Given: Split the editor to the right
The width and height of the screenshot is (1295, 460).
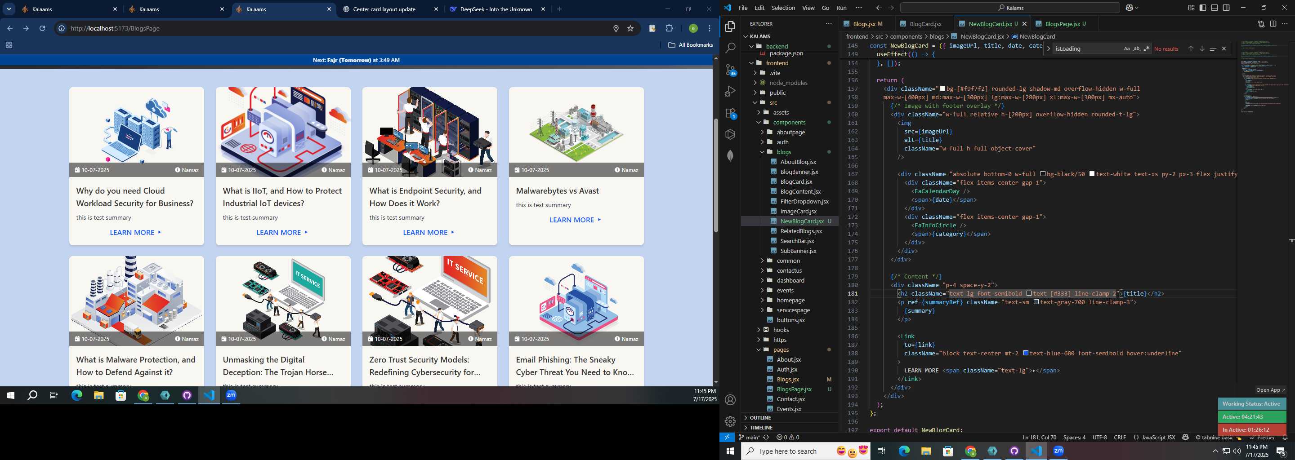Looking at the screenshot, I should coord(1273,24).
